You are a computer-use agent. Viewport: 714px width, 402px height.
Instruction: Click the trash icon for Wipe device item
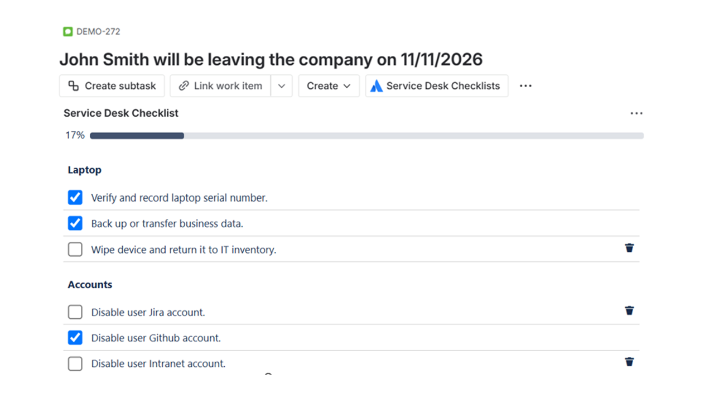pos(629,248)
